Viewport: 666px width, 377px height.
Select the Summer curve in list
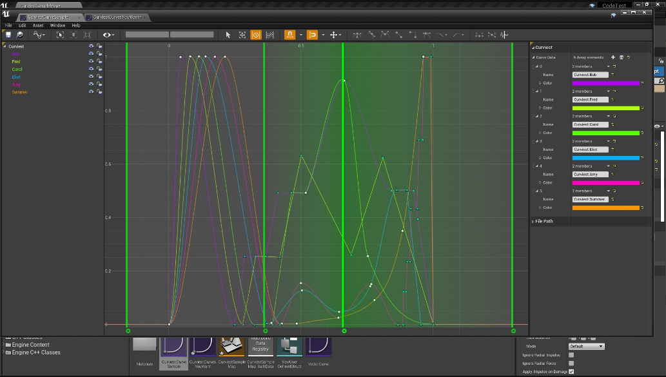19,92
